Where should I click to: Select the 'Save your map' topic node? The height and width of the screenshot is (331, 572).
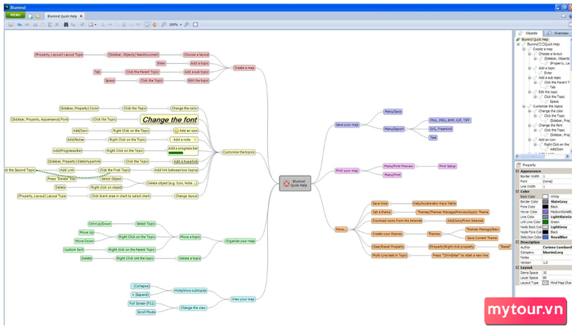point(347,125)
